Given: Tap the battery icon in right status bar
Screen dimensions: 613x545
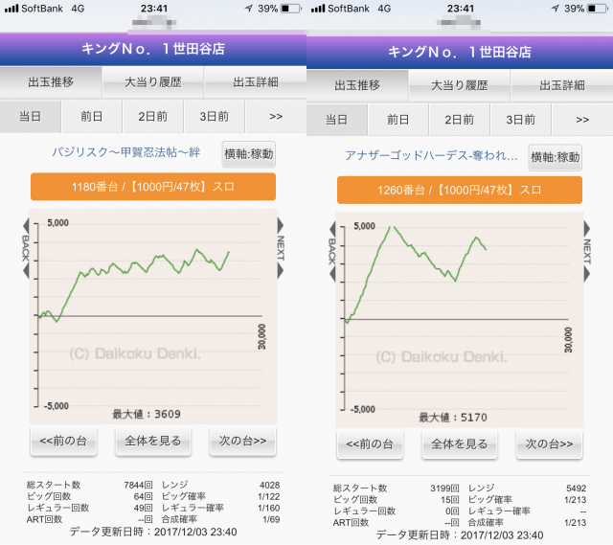Looking at the screenshot, I should [x=601, y=9].
